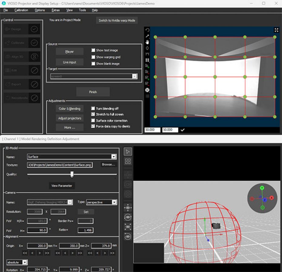Open the screen0 target dropdown
The width and height of the screenshot is (282, 272).
pos(134,76)
